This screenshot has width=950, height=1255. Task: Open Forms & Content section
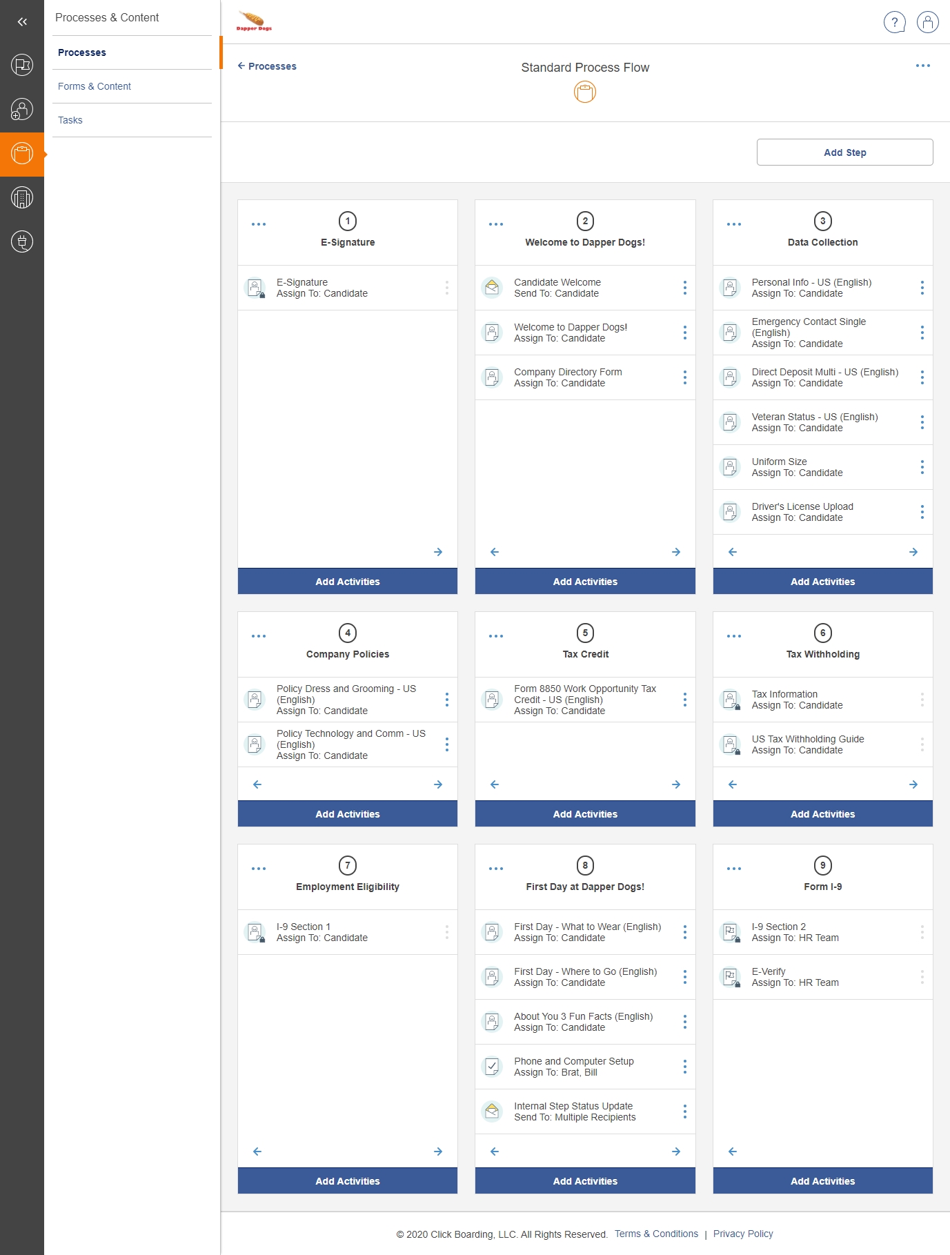click(95, 86)
